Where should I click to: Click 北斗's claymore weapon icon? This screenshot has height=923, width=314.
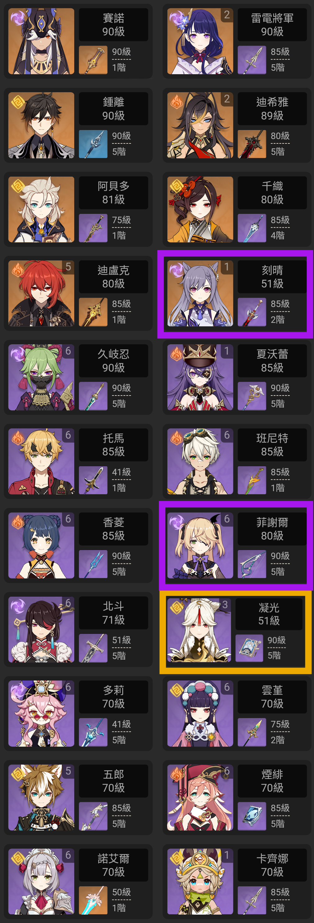[93, 648]
